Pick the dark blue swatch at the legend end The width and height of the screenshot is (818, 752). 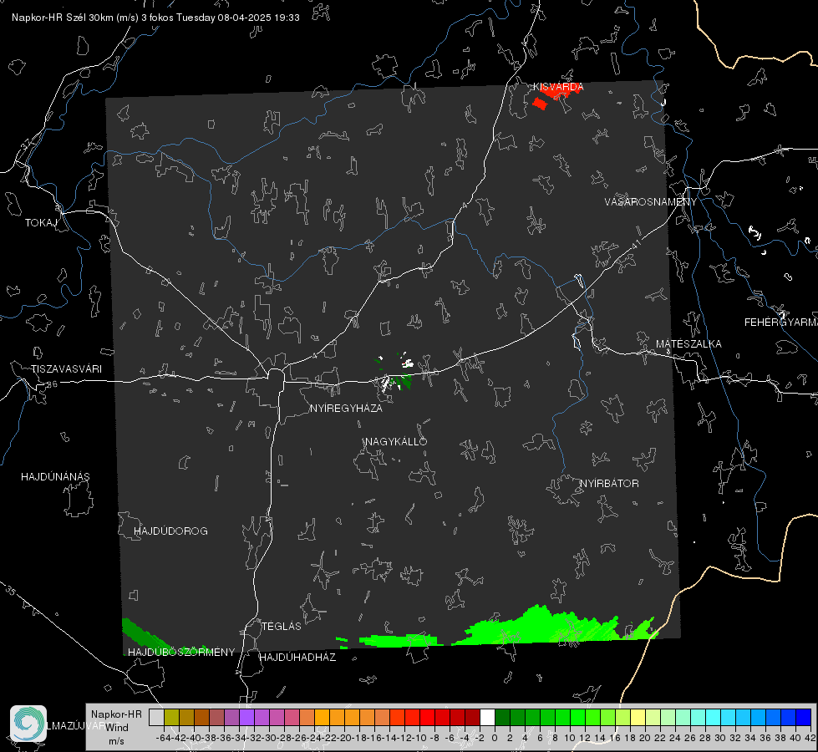(x=804, y=718)
